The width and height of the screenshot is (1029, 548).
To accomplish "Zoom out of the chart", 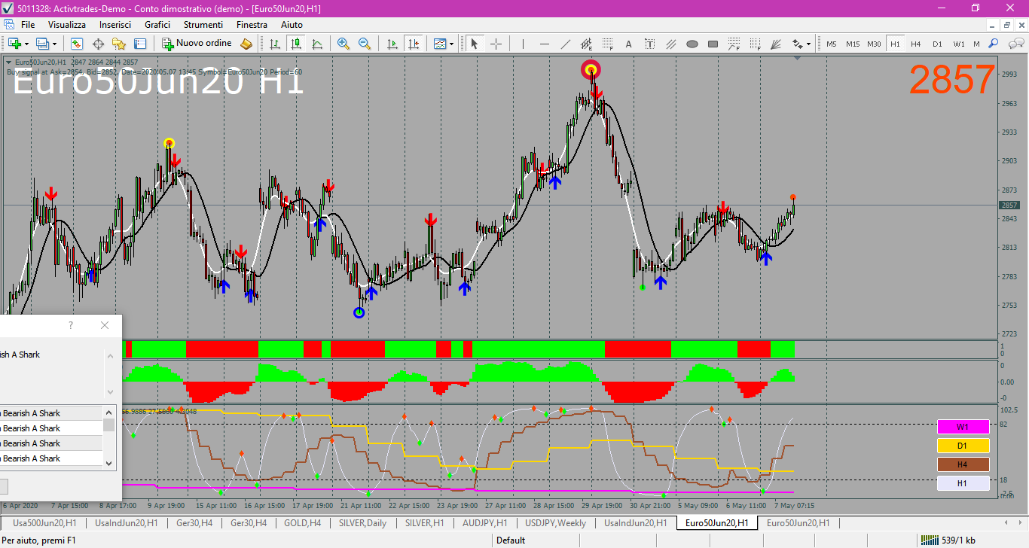I will 365,44.
